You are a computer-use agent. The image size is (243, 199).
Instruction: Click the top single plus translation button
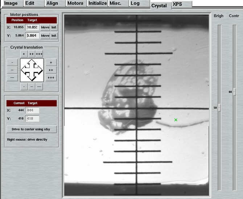point(24,54)
